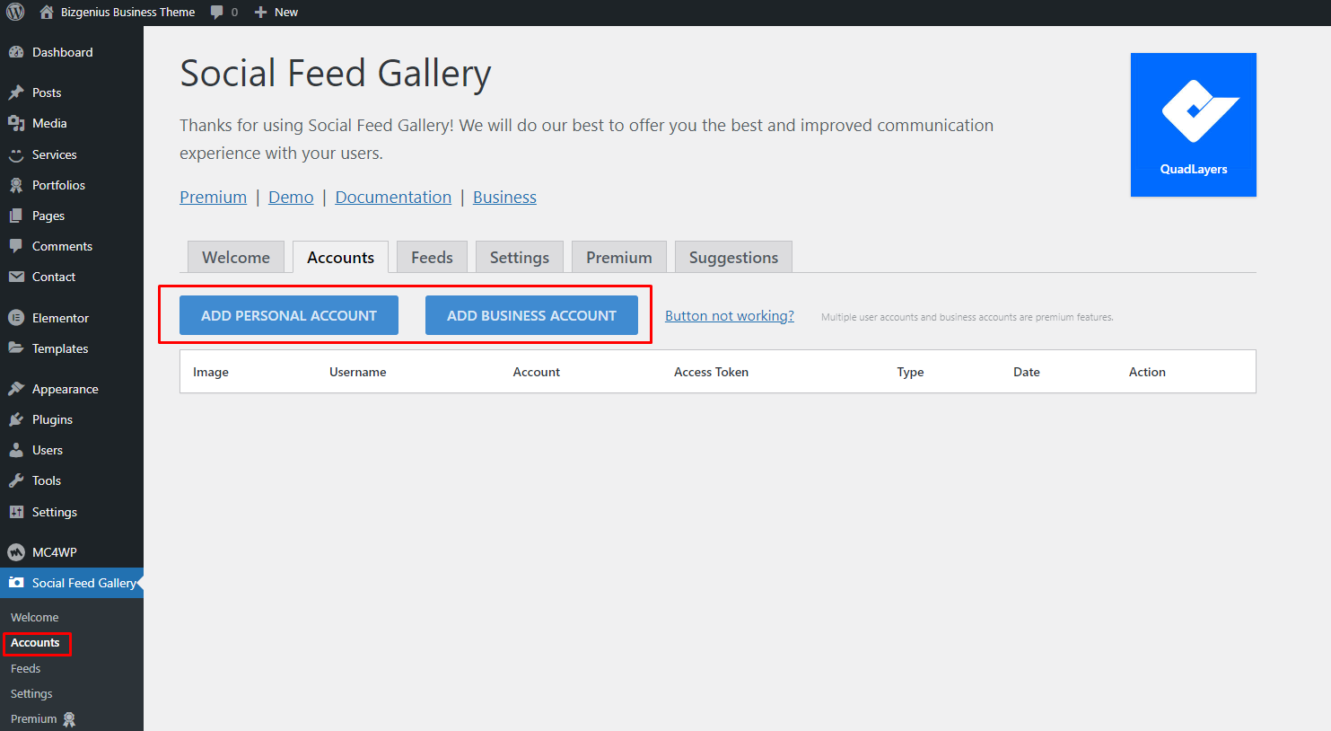Open Posts menu item
This screenshot has height=731, width=1331.
tap(72, 92)
